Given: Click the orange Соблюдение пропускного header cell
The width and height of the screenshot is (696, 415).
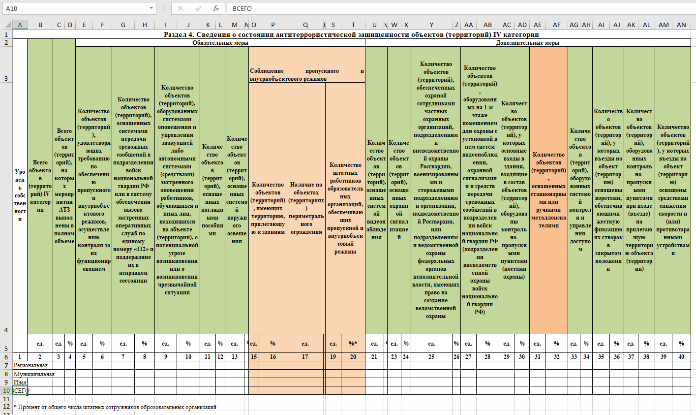Looking at the screenshot, I should (306, 75).
